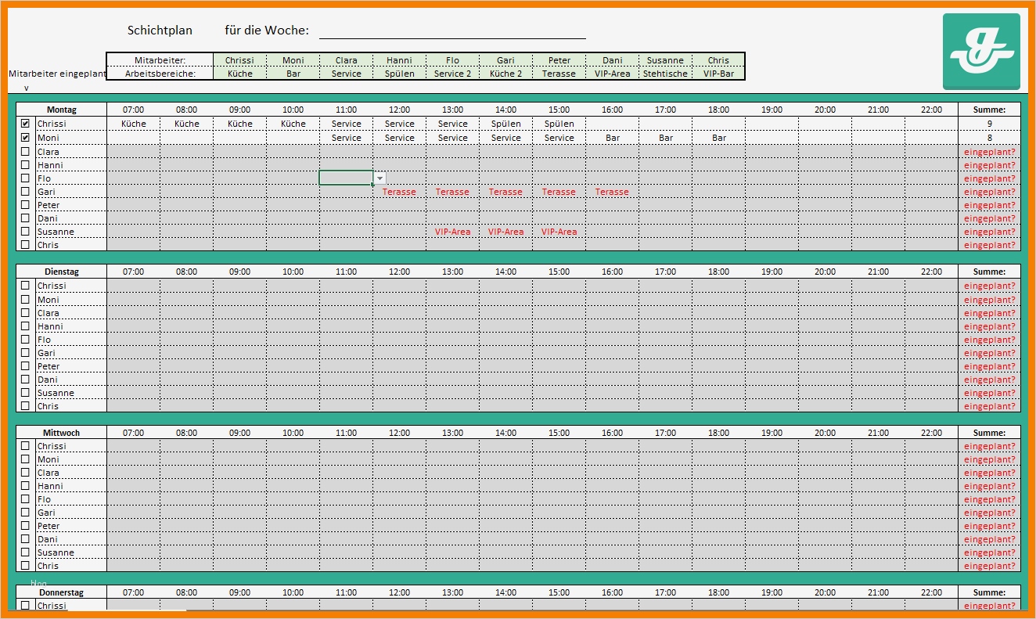
Task: Check Gari's checkbox in the Dienstag section
Action: click(24, 352)
